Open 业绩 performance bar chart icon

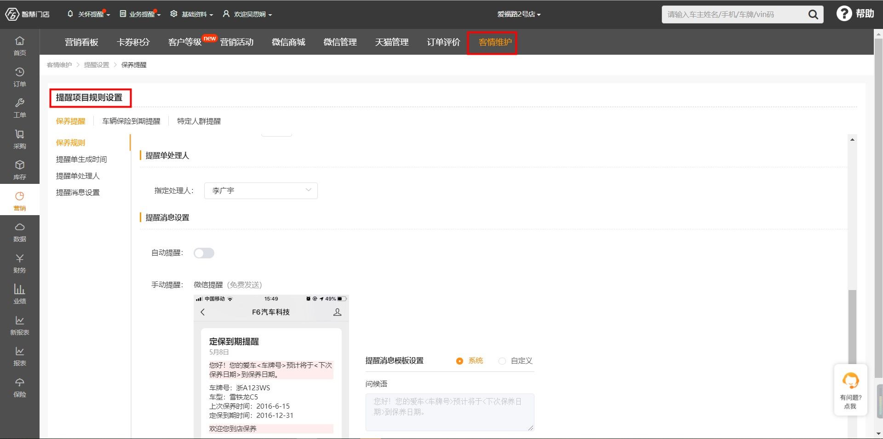(20, 294)
